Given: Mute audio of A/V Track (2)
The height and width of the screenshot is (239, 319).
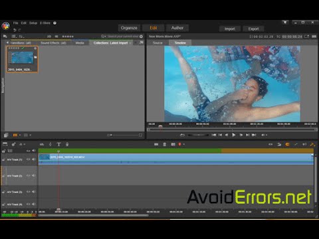Looking at the screenshot, I should (33, 176).
